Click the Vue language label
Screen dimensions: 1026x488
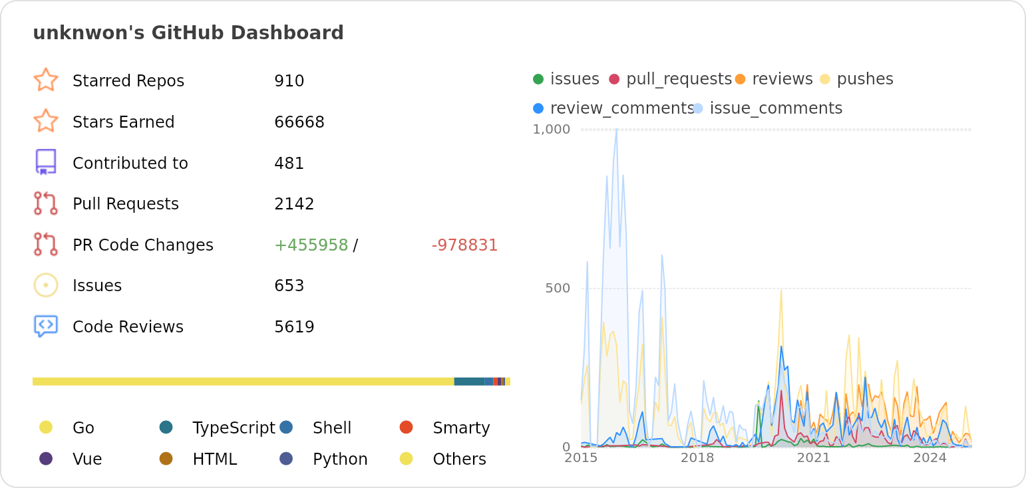[87, 459]
